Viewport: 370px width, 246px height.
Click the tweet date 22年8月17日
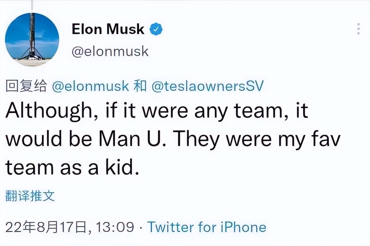point(46,227)
